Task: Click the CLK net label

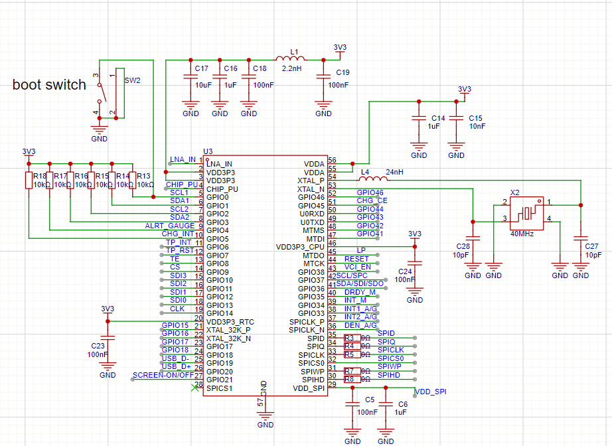Action: pyautogui.click(x=177, y=309)
